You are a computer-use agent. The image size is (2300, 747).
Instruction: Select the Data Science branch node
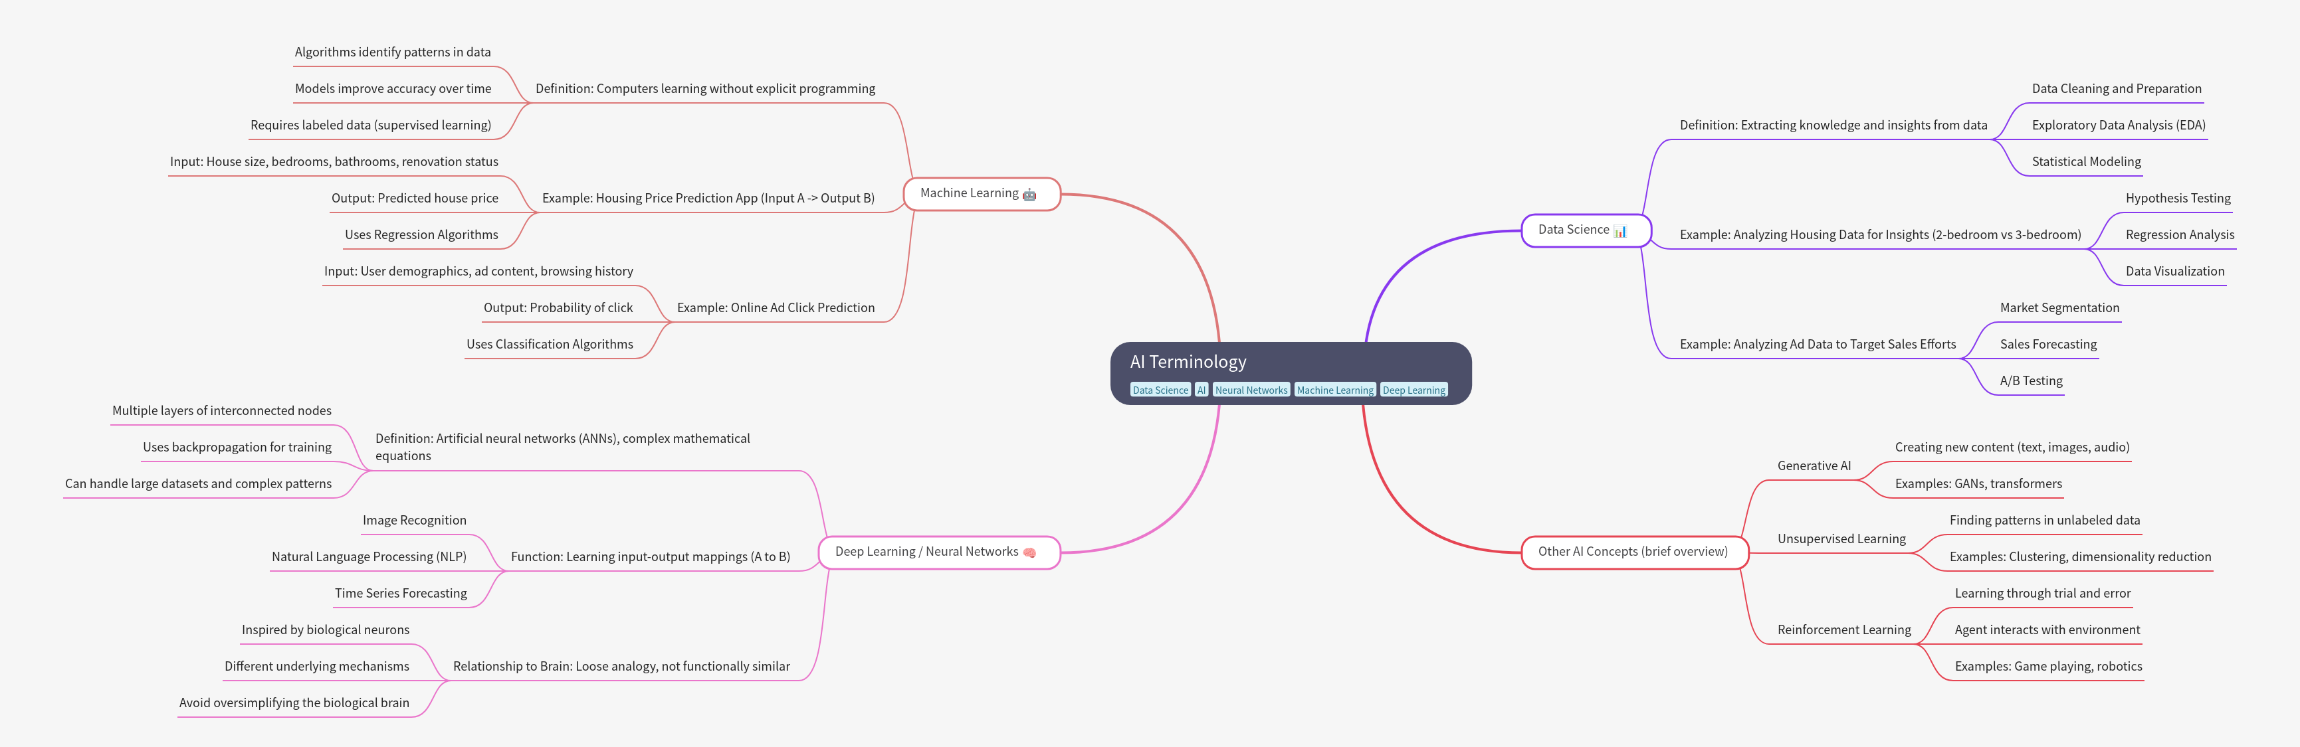click(1586, 230)
